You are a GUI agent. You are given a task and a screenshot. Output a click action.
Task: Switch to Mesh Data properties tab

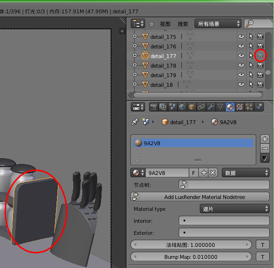click(220, 107)
